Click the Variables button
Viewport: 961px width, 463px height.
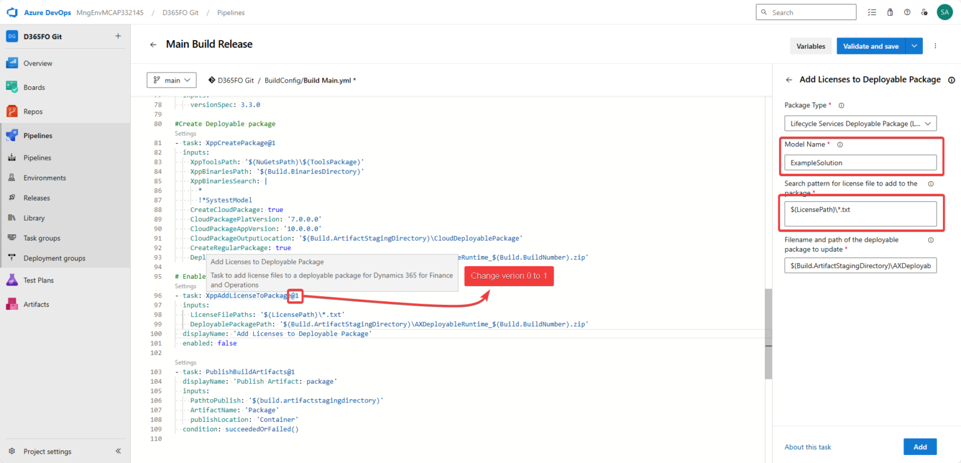click(x=811, y=46)
